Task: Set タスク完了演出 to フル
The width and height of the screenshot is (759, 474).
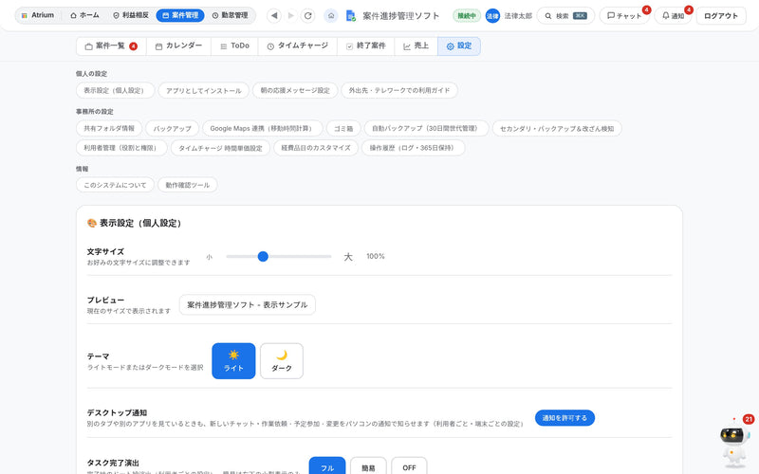Action: [327, 466]
